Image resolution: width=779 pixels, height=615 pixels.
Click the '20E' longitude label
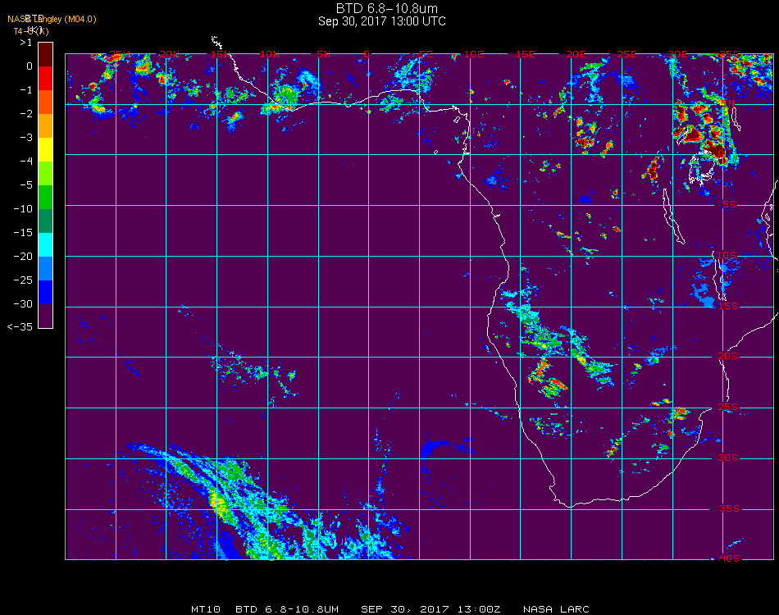[576, 53]
